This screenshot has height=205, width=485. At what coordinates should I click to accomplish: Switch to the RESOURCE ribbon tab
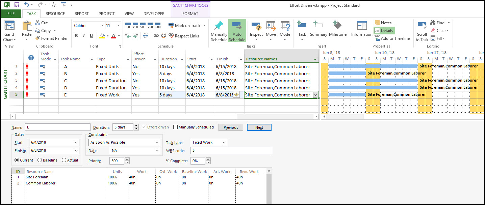(x=55, y=14)
